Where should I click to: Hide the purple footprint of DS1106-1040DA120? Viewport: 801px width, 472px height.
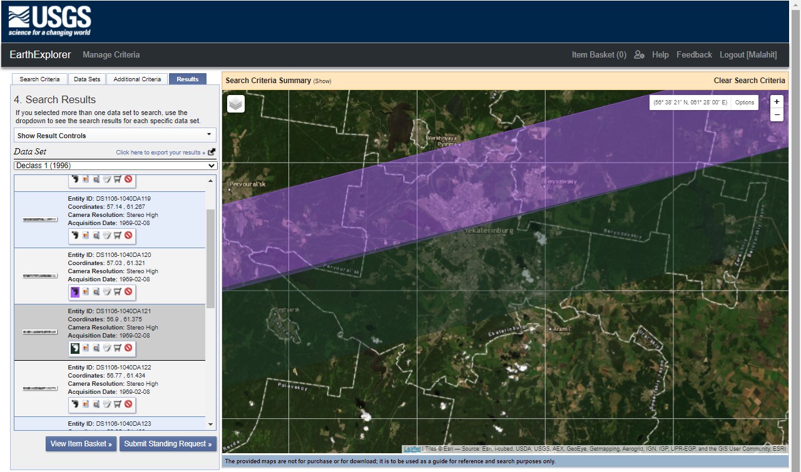pyautogui.click(x=74, y=292)
